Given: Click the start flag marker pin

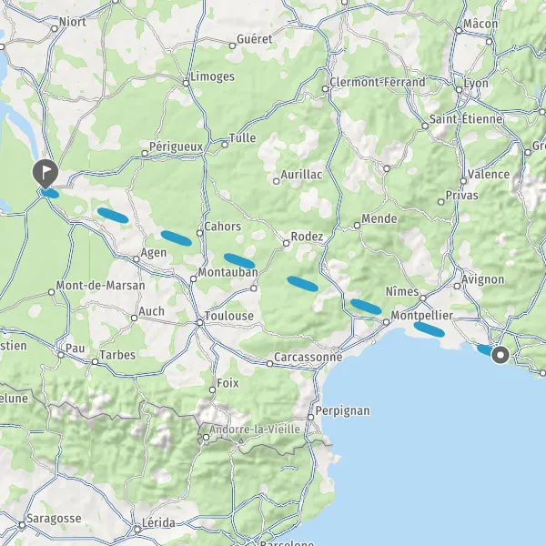Looking at the screenshot, I should point(45,173).
